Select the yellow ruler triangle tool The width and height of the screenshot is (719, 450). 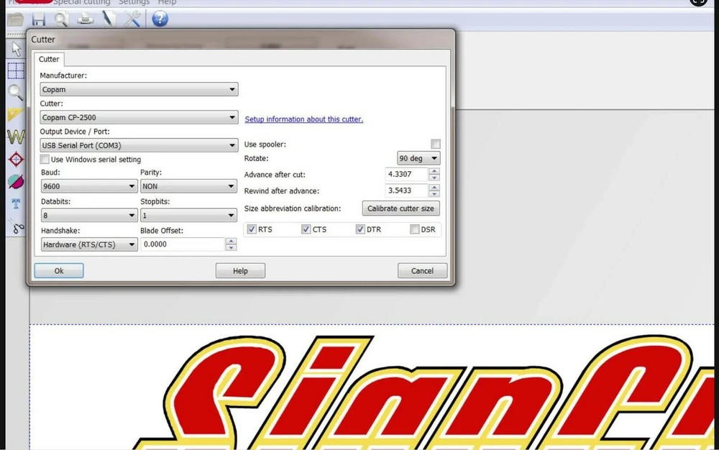[x=15, y=114]
